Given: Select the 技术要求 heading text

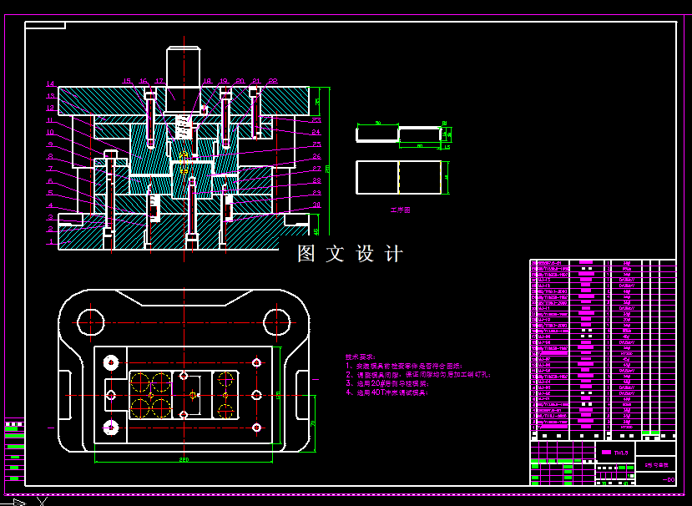Looking at the screenshot, I should (360, 357).
